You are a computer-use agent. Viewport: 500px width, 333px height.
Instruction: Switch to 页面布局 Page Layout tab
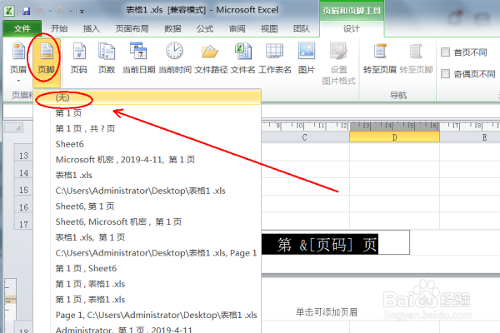pyautogui.click(x=132, y=28)
